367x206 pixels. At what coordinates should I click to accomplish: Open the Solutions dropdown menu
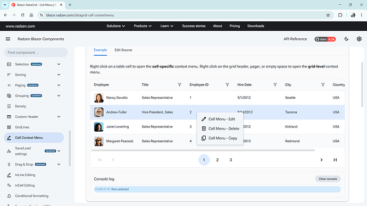(x=115, y=26)
